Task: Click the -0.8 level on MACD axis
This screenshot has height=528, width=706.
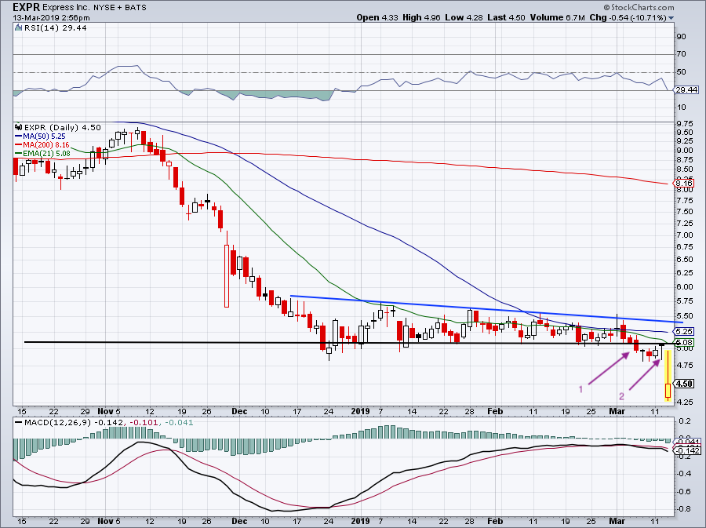Action: click(684, 509)
